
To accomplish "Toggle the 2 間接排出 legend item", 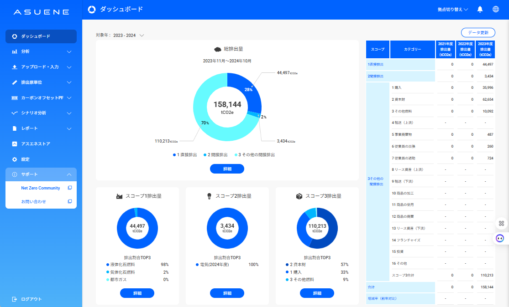I will 215,155.
